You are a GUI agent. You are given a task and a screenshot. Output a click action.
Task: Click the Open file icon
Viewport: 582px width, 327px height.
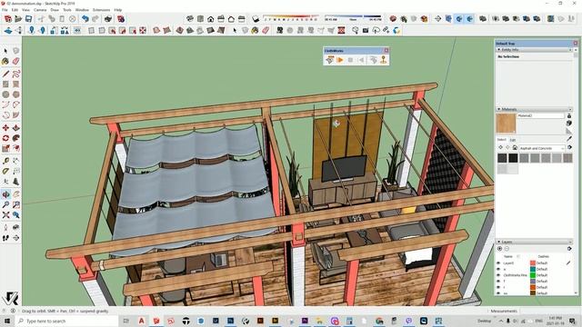18,19
